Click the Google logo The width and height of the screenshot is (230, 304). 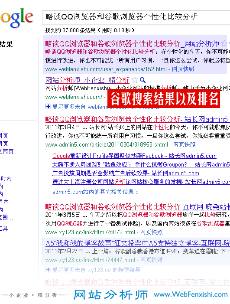16,17
